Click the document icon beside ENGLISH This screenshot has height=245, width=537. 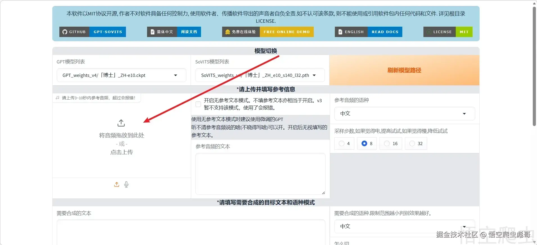pos(340,32)
